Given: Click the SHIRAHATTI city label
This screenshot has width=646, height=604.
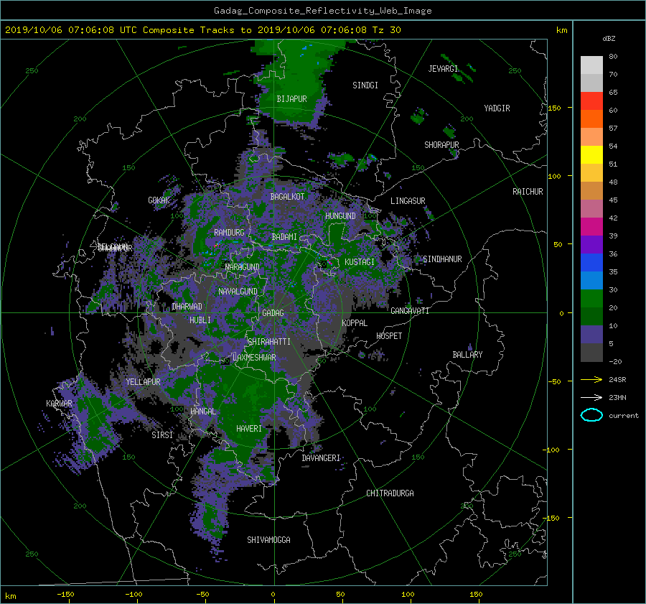Looking at the screenshot, I should [269, 342].
